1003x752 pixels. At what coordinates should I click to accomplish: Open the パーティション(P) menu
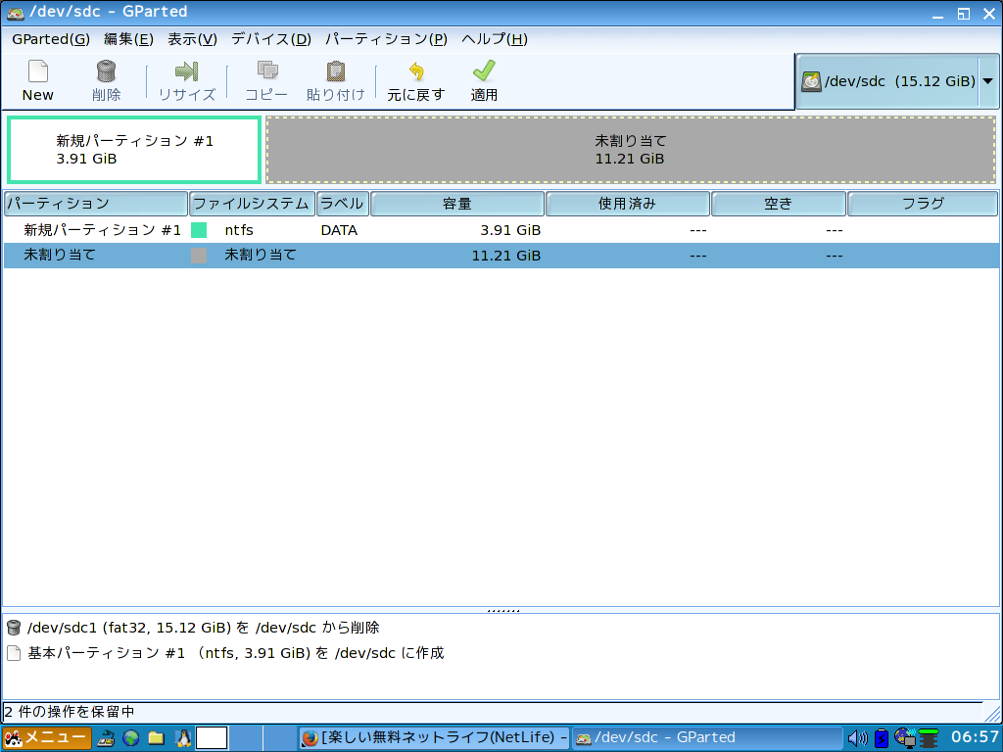386,39
